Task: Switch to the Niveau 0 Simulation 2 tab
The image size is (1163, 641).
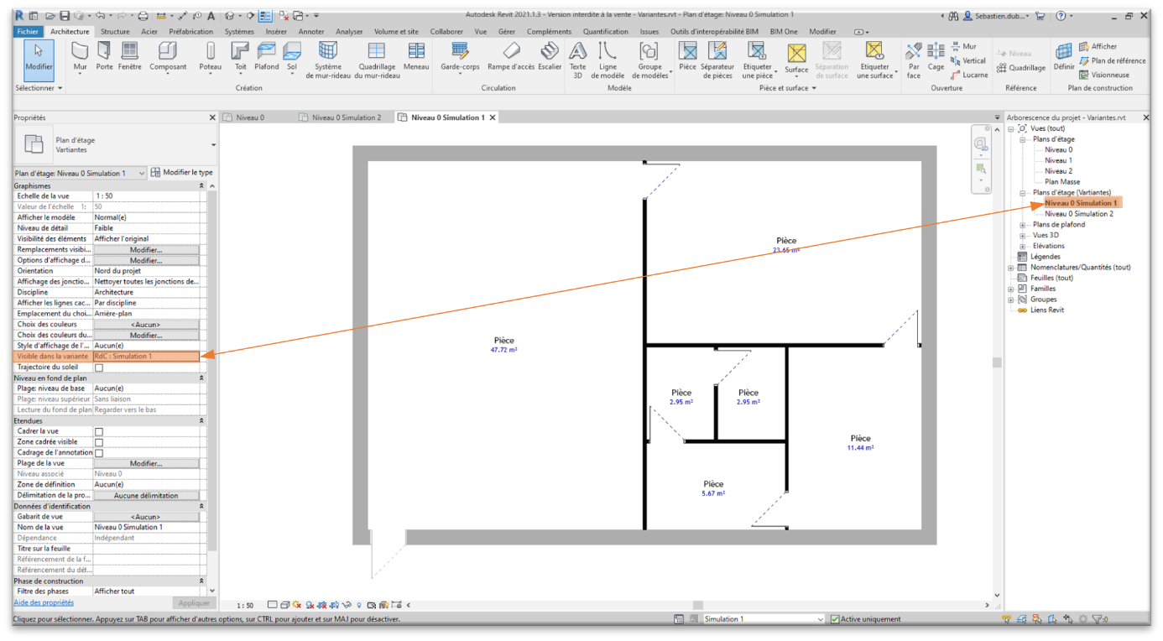Action: (x=346, y=117)
